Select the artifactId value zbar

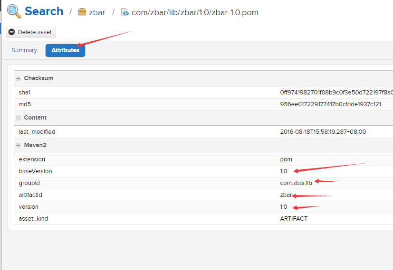pos(286,195)
